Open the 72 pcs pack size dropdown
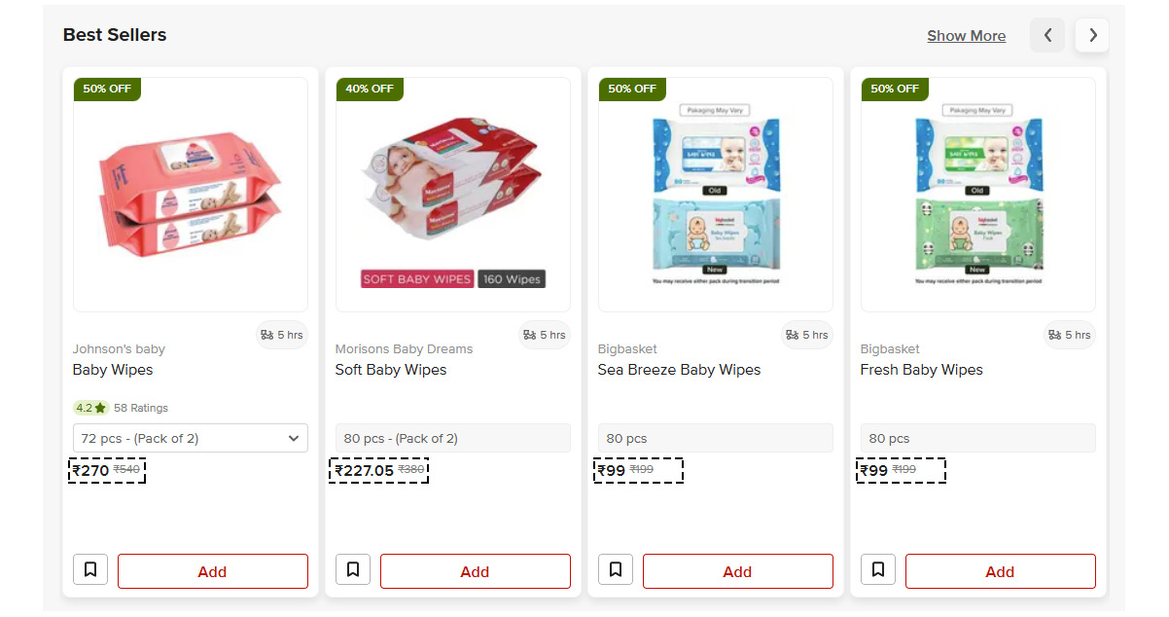This screenshot has width=1169, height=617. (x=191, y=438)
